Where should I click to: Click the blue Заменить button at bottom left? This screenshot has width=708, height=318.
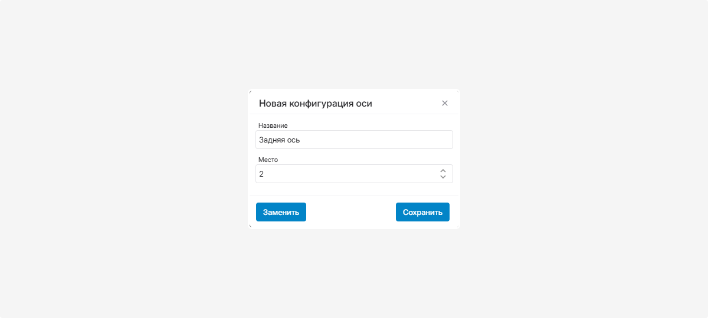[x=281, y=212]
